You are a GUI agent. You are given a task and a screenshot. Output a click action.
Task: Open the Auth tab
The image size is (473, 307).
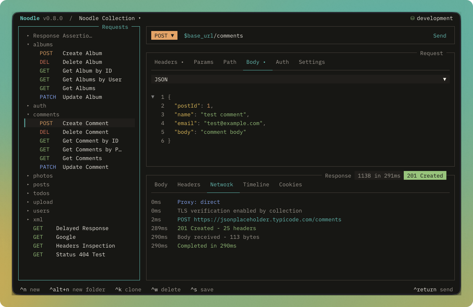click(x=282, y=62)
